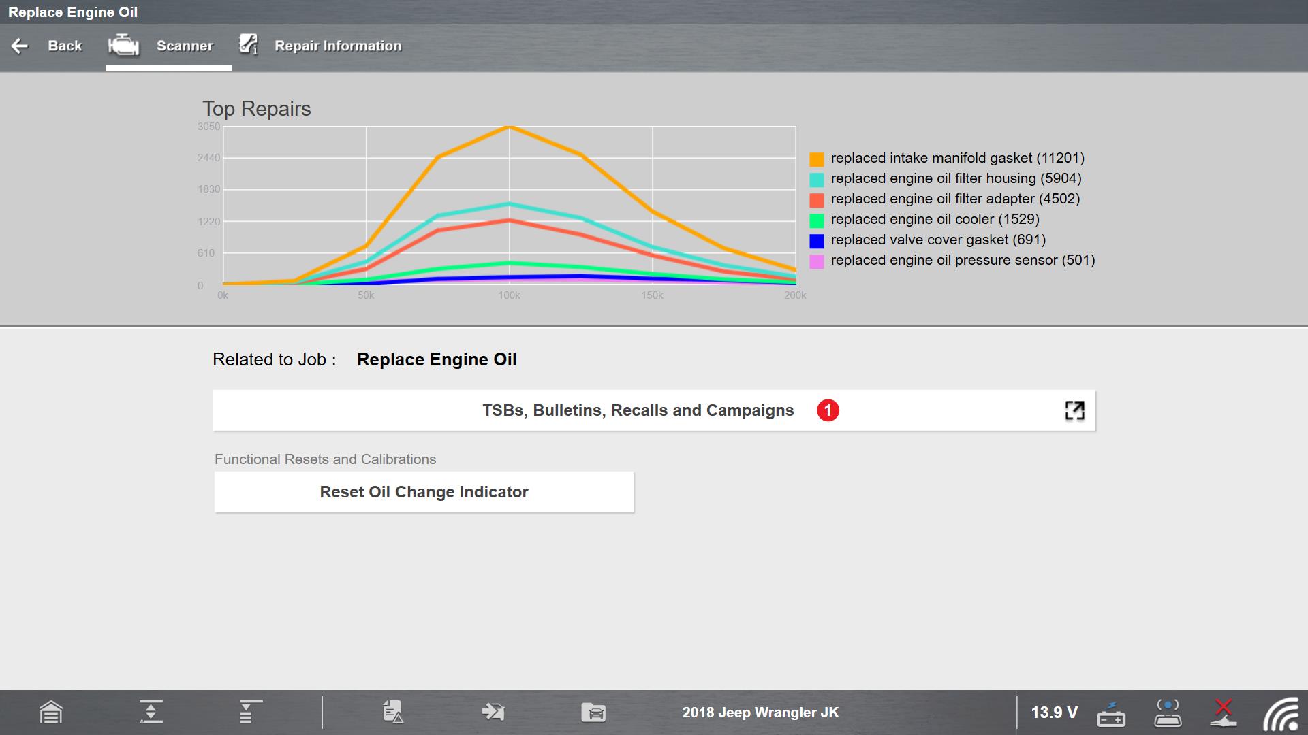Click the battery voltage icon
The height and width of the screenshot is (735, 1308).
click(1110, 713)
